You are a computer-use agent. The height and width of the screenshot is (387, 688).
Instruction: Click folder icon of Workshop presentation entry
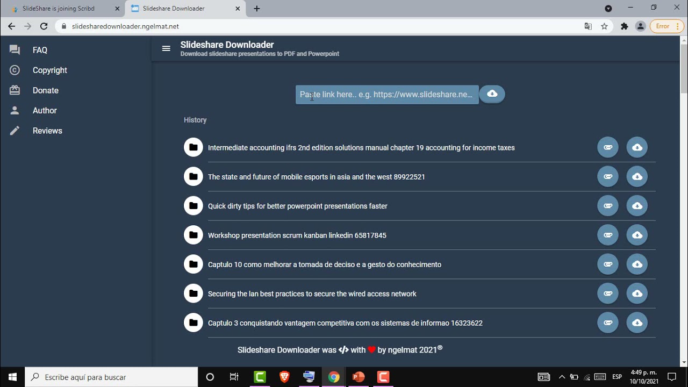coord(193,235)
